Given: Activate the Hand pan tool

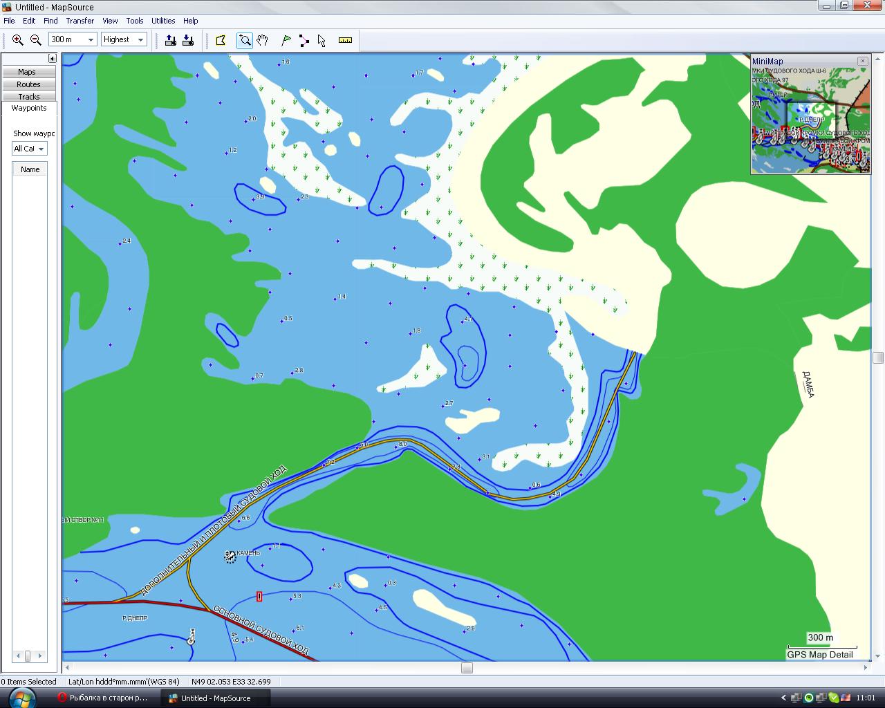Looking at the screenshot, I should click(262, 40).
